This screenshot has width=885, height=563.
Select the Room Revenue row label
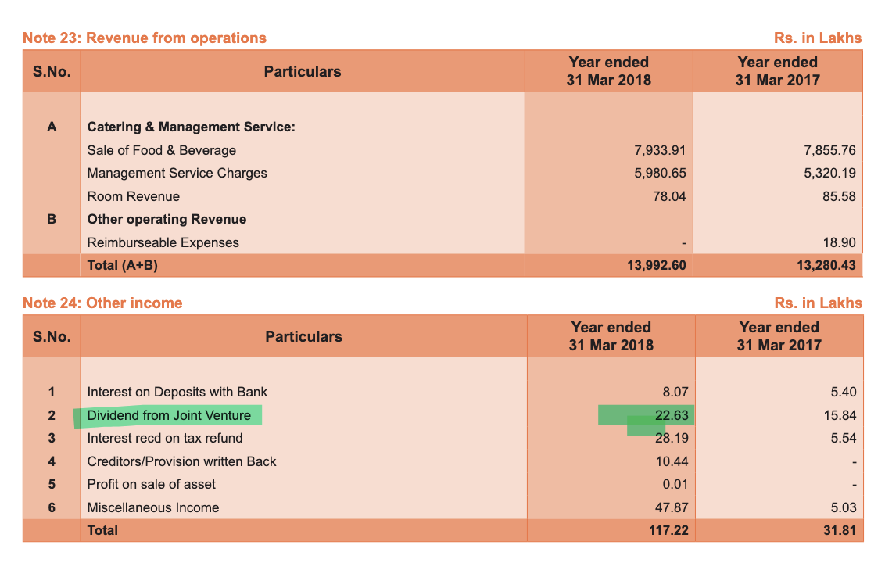pos(133,196)
